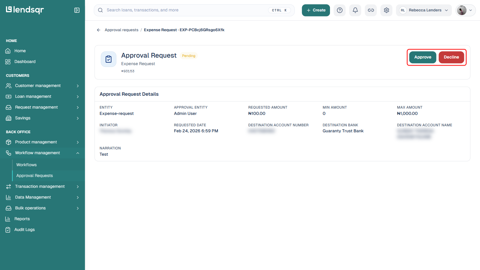Open the help question mark icon
This screenshot has height=270, width=480.
coord(340,10)
